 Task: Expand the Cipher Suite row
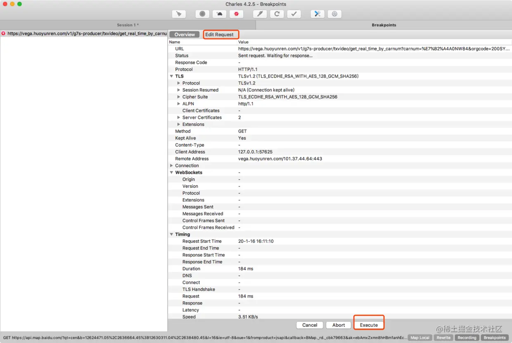pos(179,97)
